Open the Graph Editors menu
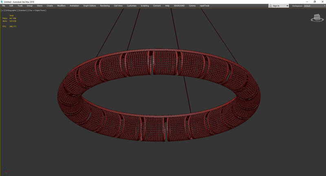This screenshot has height=176, width=326. click(x=89, y=6)
